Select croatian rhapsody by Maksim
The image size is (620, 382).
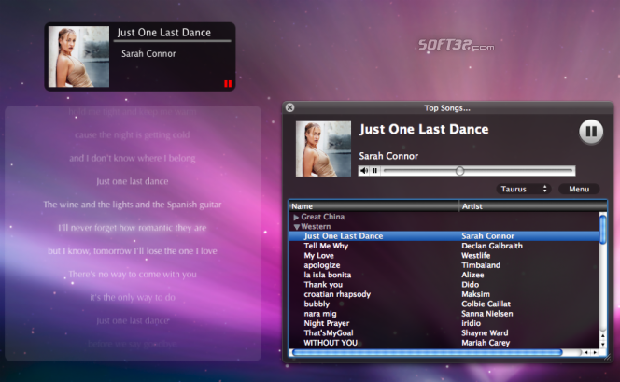coord(337,294)
